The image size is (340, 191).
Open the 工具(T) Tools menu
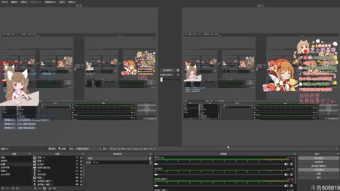62,2
